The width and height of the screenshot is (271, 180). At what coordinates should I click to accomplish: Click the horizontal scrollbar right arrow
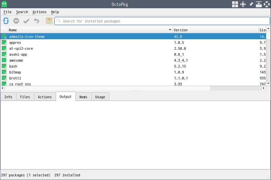pos(263,88)
